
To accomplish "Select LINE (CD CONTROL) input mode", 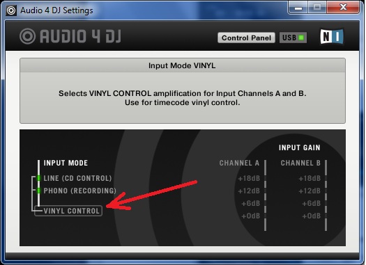I will click(77, 178).
